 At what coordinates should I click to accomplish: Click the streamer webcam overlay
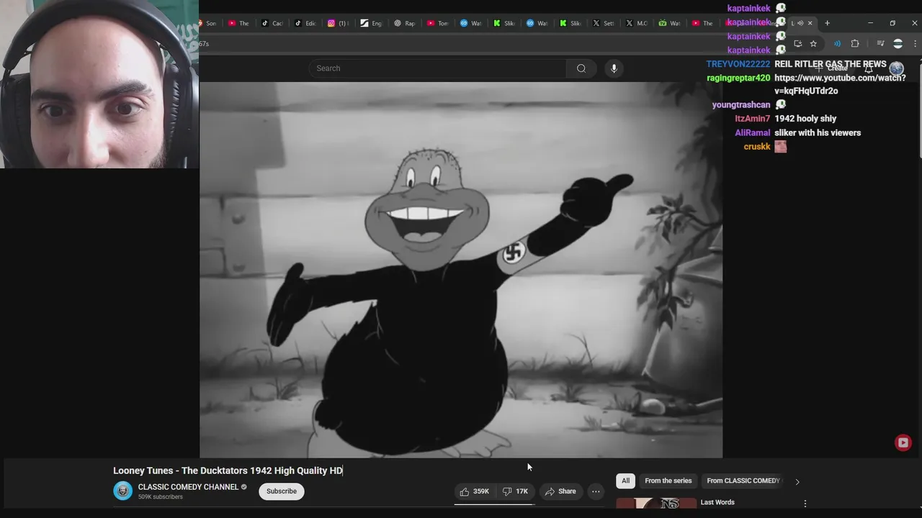[x=99, y=84]
